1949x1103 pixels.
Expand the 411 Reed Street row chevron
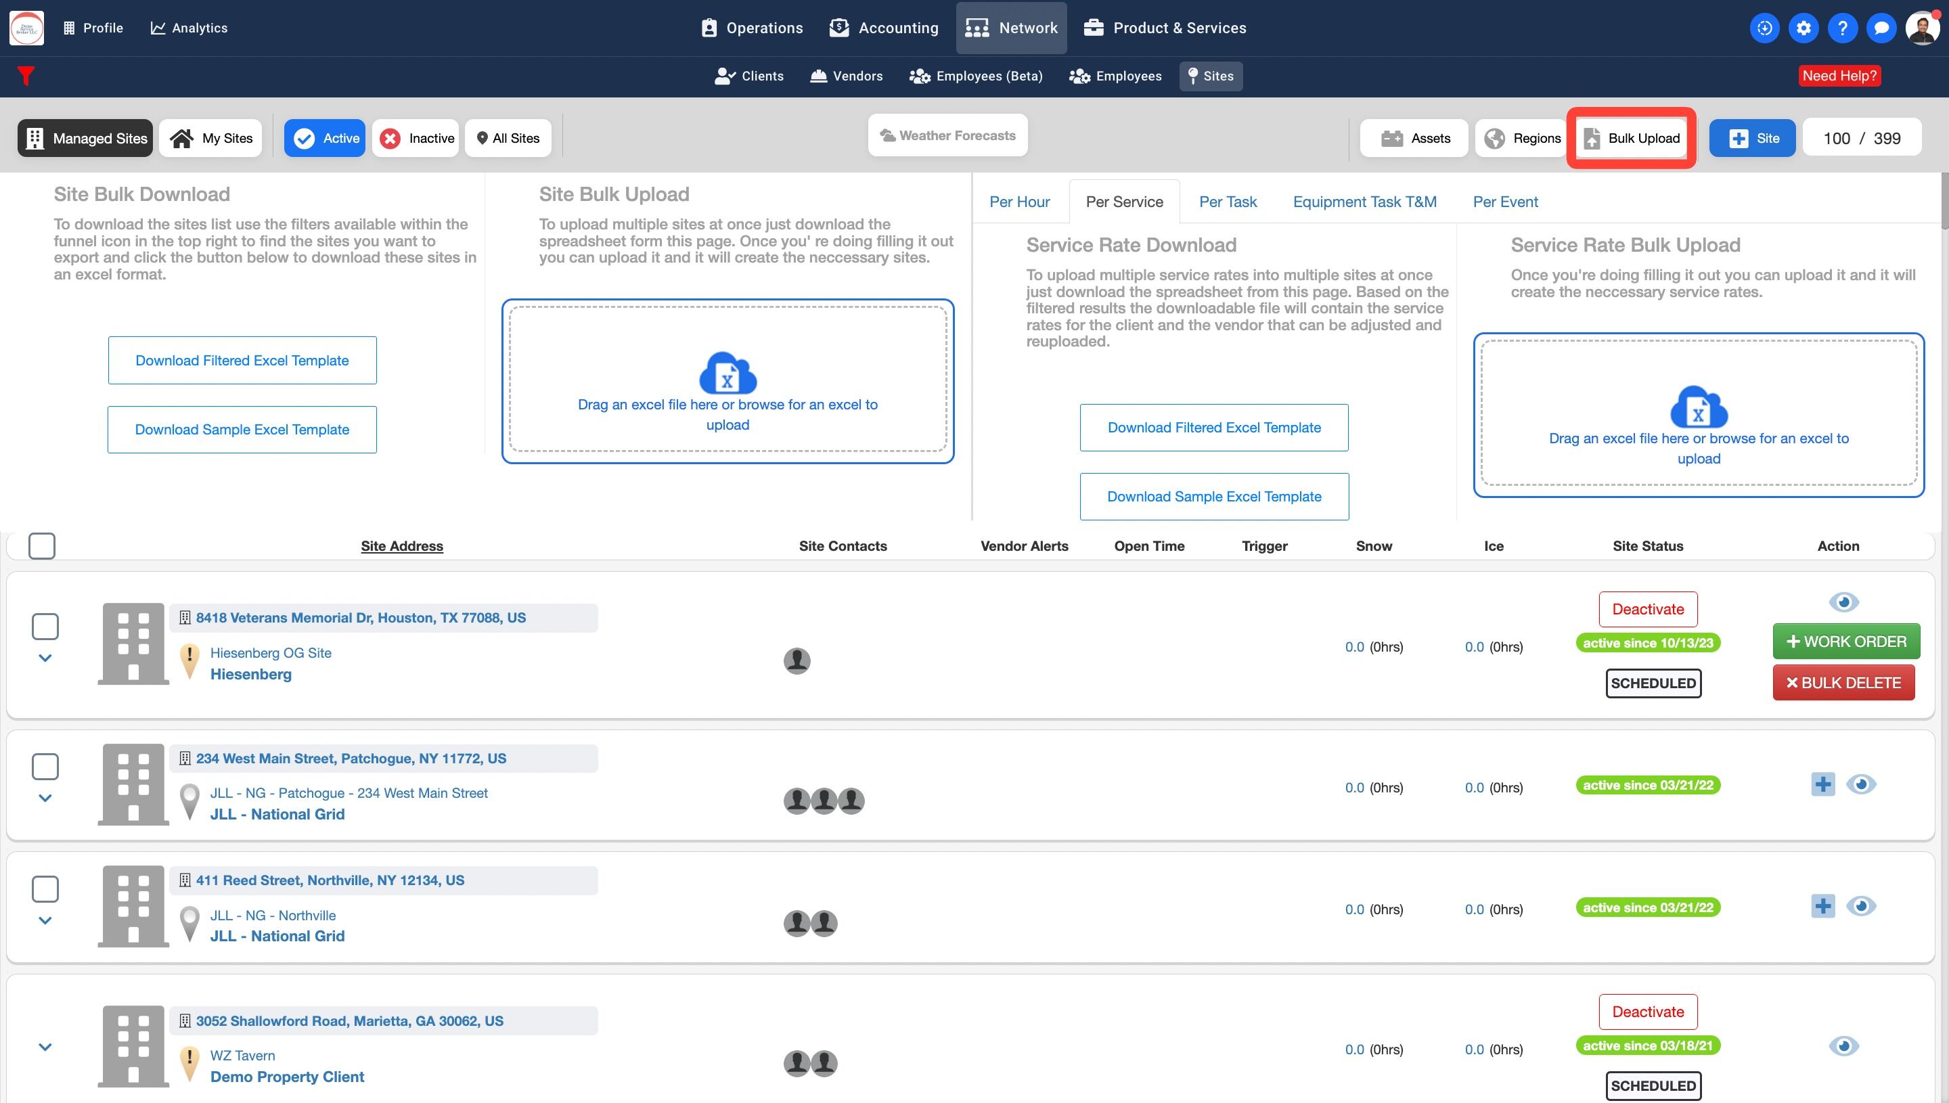pyautogui.click(x=45, y=921)
